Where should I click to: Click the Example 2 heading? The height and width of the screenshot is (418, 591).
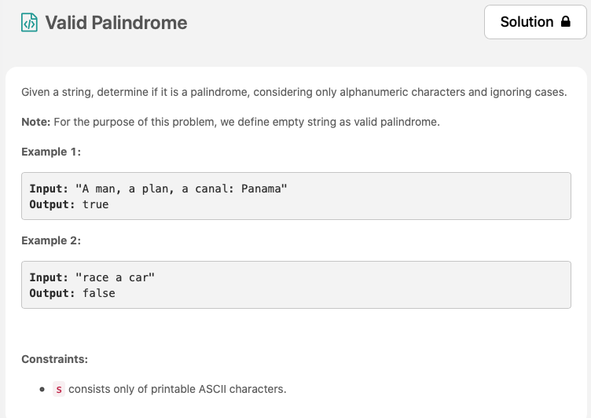click(51, 240)
